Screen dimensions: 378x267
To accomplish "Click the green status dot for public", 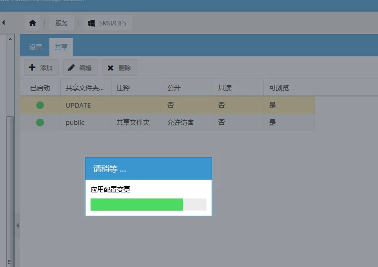I will [40, 122].
